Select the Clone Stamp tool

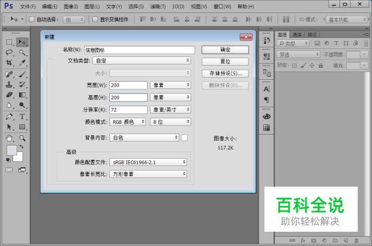click(9, 84)
